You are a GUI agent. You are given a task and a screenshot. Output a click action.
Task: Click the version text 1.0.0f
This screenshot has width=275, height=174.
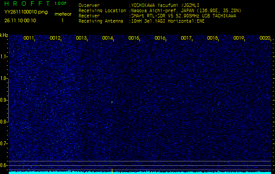[x=60, y=3]
